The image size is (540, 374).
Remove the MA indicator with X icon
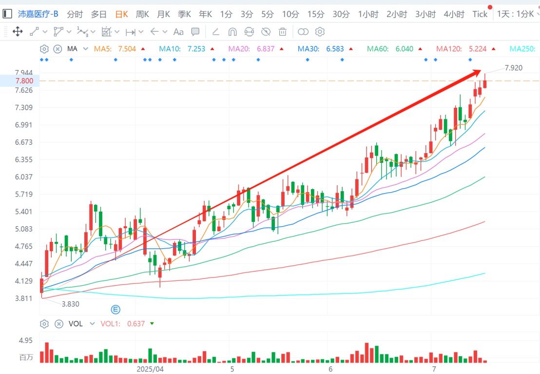[58, 49]
